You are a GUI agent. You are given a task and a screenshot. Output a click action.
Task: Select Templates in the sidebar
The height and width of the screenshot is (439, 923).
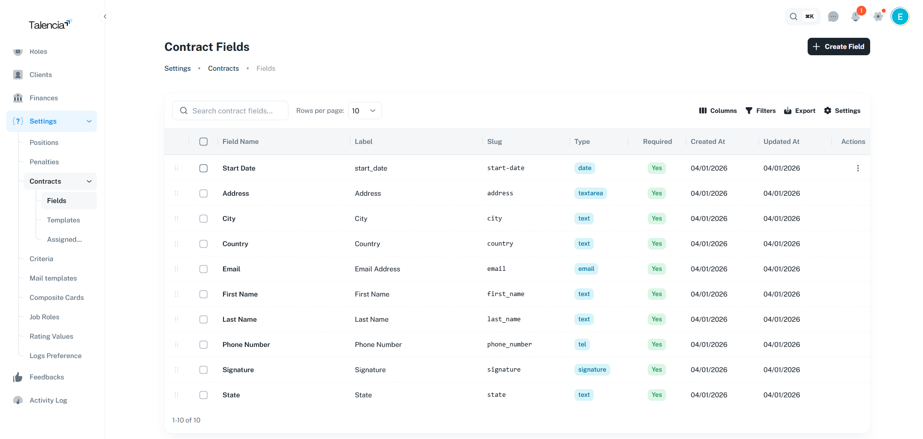[63, 220]
